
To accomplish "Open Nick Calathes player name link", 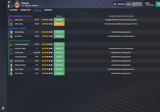I will 19,32.
